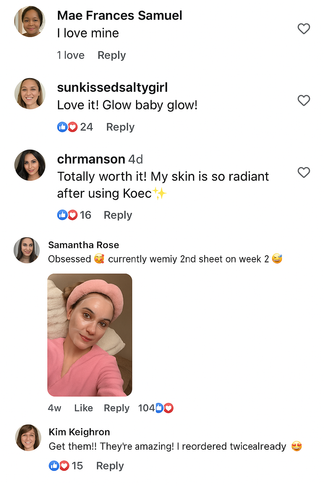View reactions on sunkissedsaltygirl's comment

(x=68, y=127)
